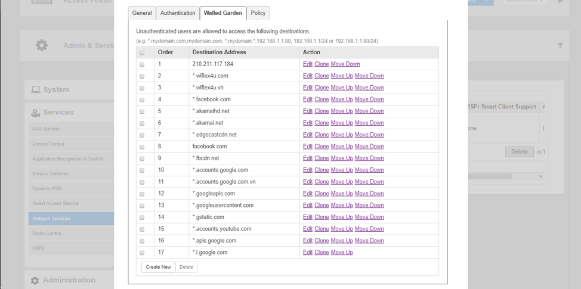Click the Services icon in sidebar
This screenshot has width=581, height=289.
pos(36,113)
